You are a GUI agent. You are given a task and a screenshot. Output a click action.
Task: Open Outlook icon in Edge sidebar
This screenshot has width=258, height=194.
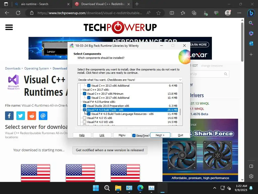pyautogui.click(x=251, y=43)
